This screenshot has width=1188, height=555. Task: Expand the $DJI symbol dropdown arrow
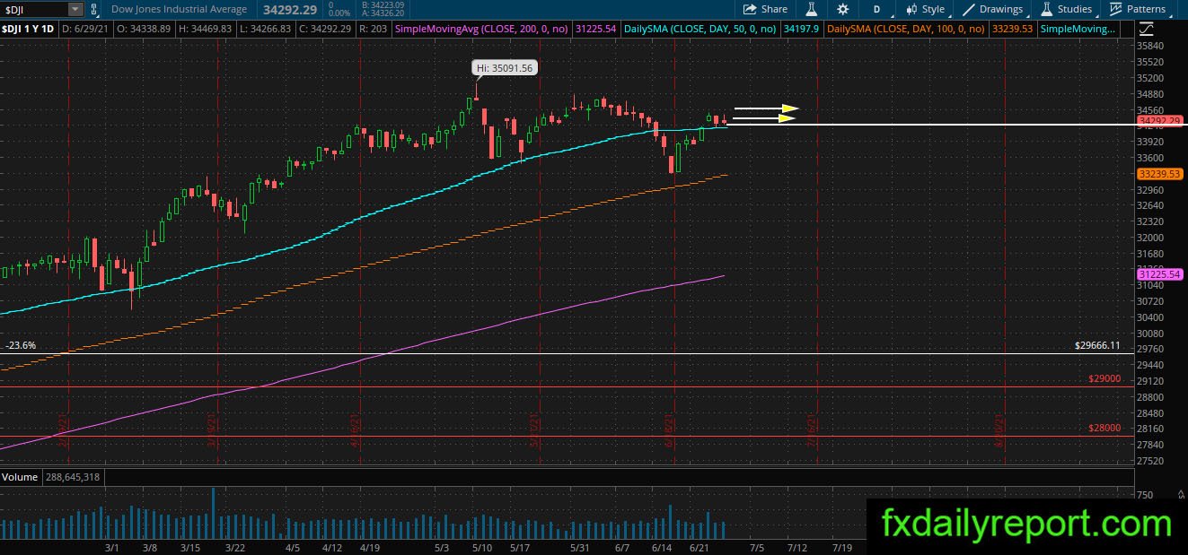tap(75, 9)
